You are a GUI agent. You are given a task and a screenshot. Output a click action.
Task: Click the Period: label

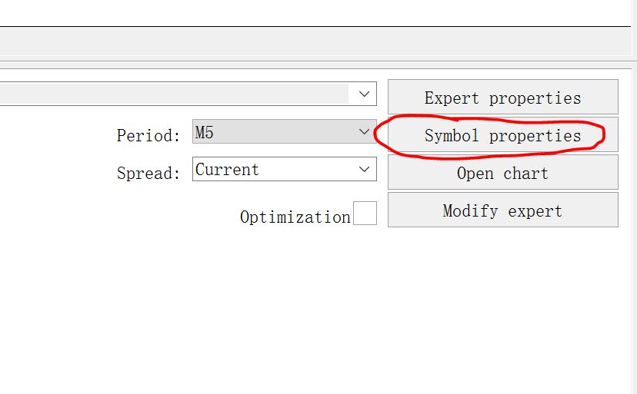[x=148, y=135]
